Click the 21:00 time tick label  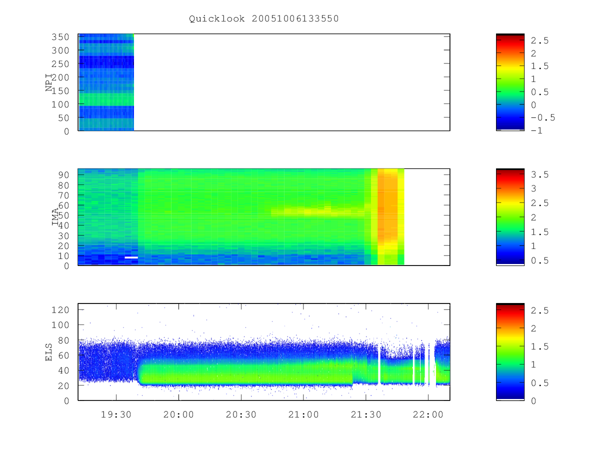point(303,415)
